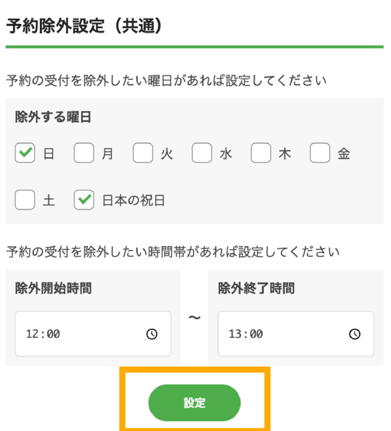Click the hour 13 in end time
The width and height of the screenshot is (391, 431).
click(x=235, y=334)
